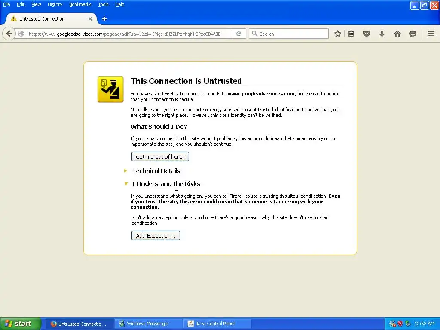Close the Untrusted Connection tab
440x330 pixels.
[x=90, y=19]
